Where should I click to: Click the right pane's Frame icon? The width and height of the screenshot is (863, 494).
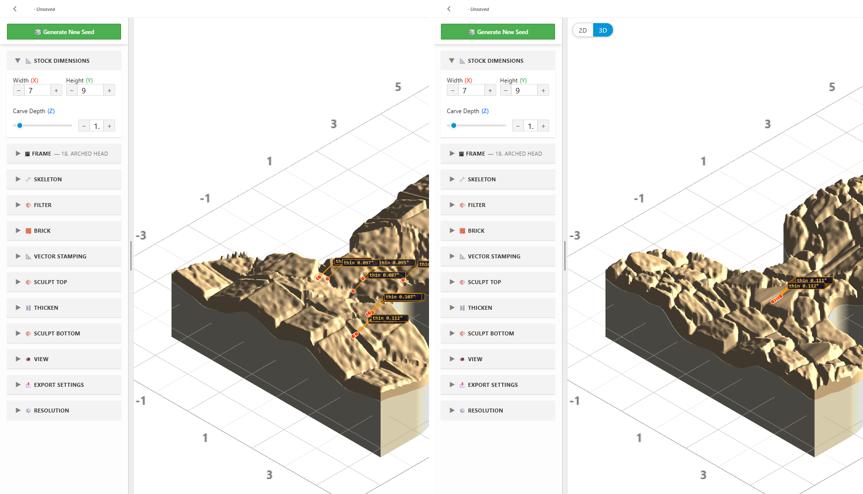coord(462,154)
